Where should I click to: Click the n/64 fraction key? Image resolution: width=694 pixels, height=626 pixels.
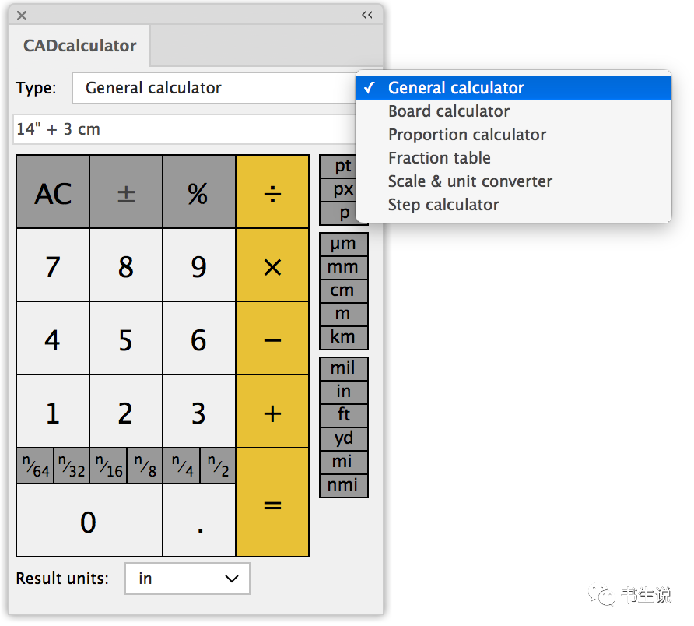click(x=35, y=466)
